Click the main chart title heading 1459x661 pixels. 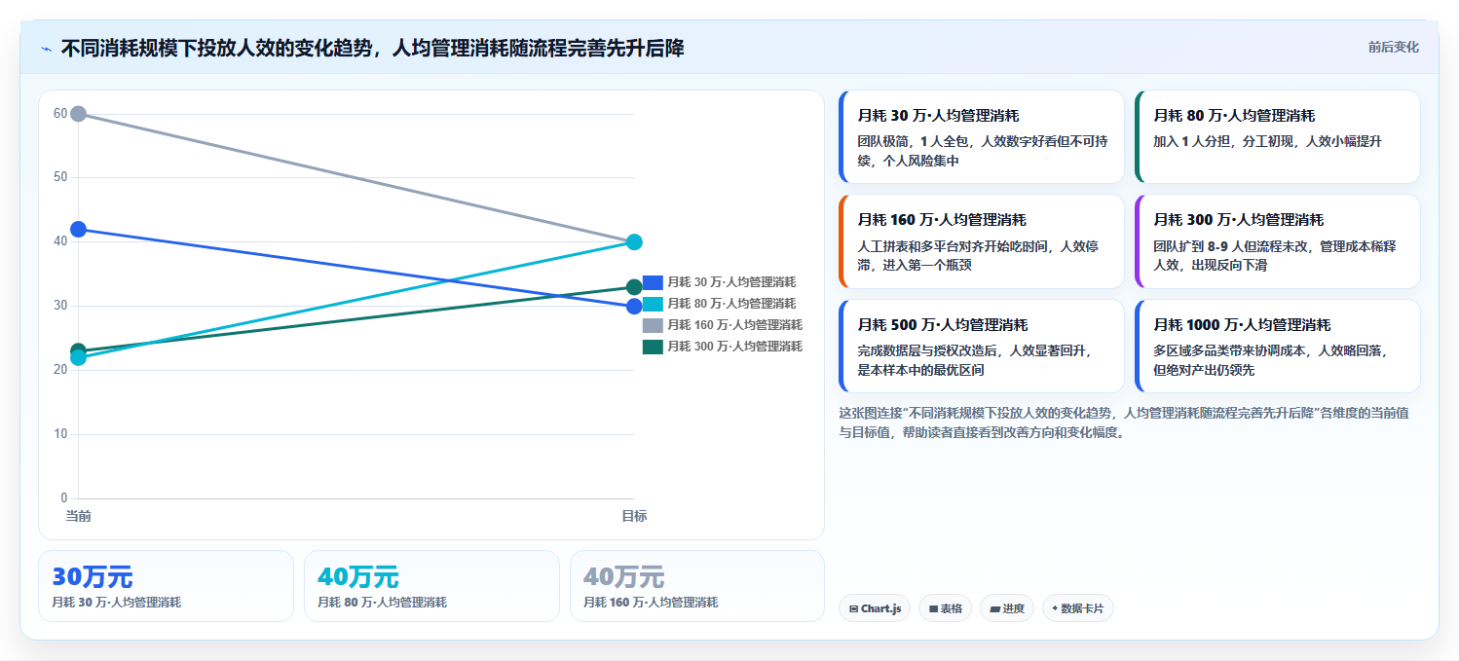[372, 49]
